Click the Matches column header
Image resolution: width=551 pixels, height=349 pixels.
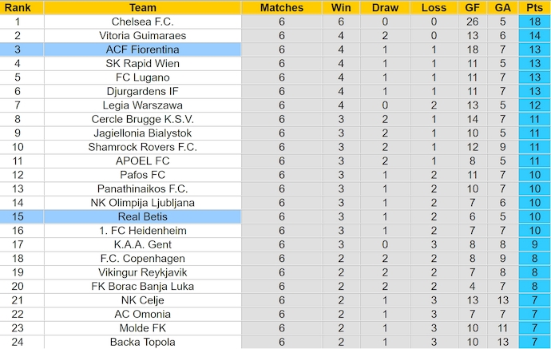click(x=282, y=7)
